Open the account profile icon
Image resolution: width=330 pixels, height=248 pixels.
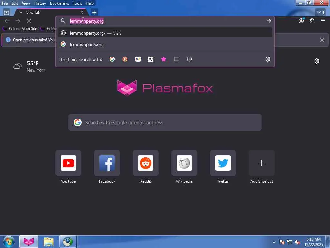301,21
